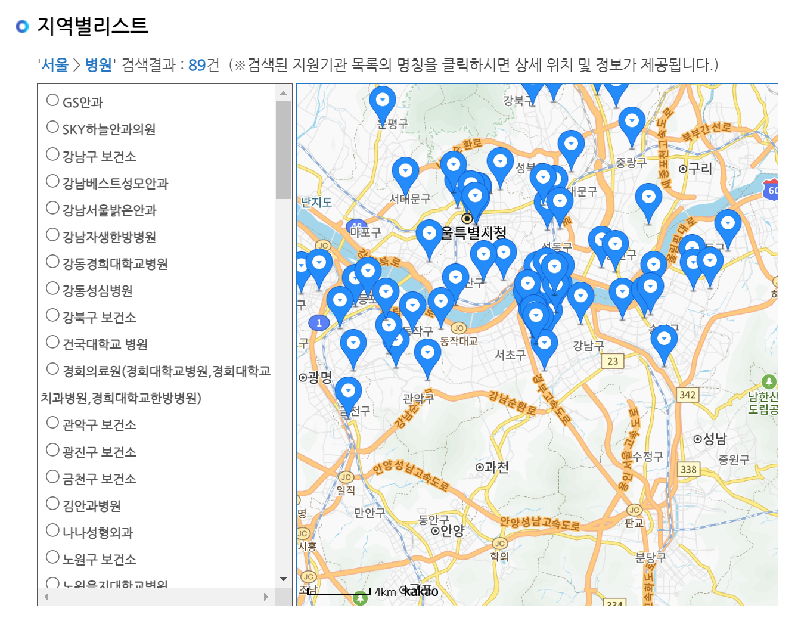Click the marker near 서대문구
Viewport: 798px width, 621px height.
coord(405,169)
